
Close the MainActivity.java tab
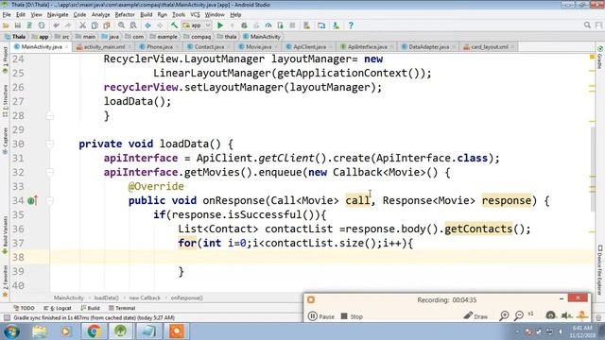[x=67, y=47]
